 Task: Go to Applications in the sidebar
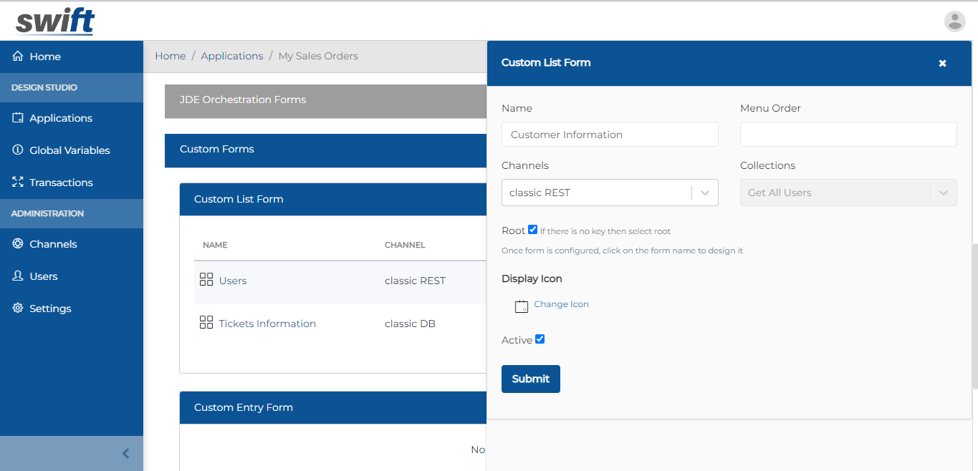pos(61,118)
